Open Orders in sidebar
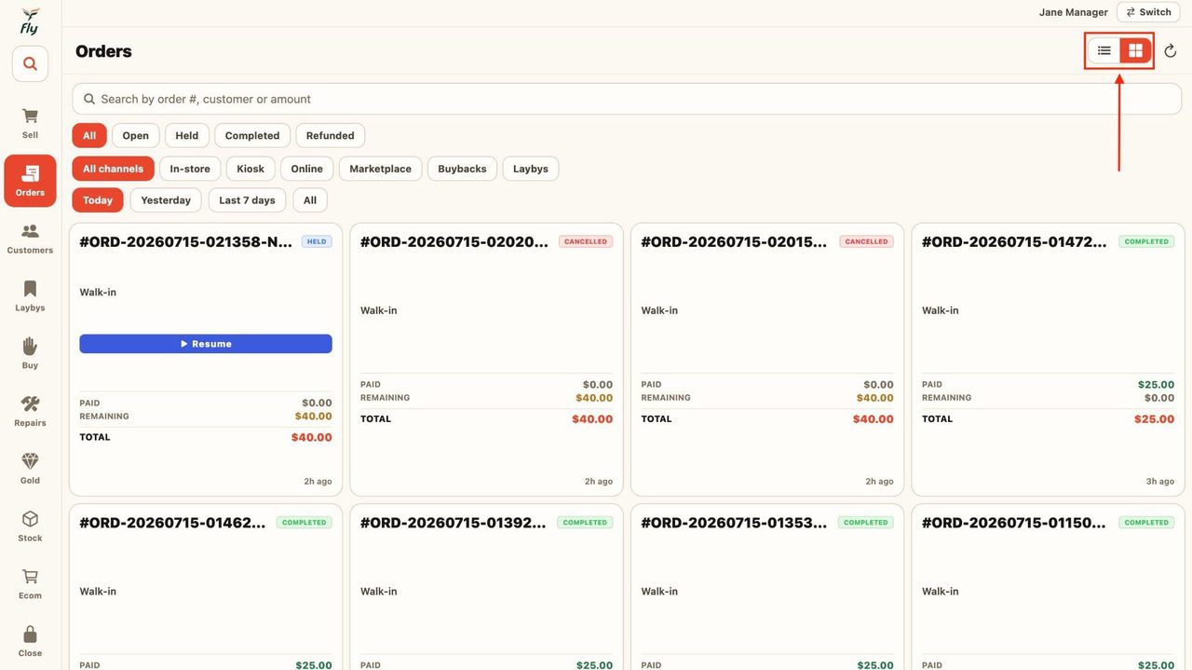The width and height of the screenshot is (1192, 670). (30, 181)
